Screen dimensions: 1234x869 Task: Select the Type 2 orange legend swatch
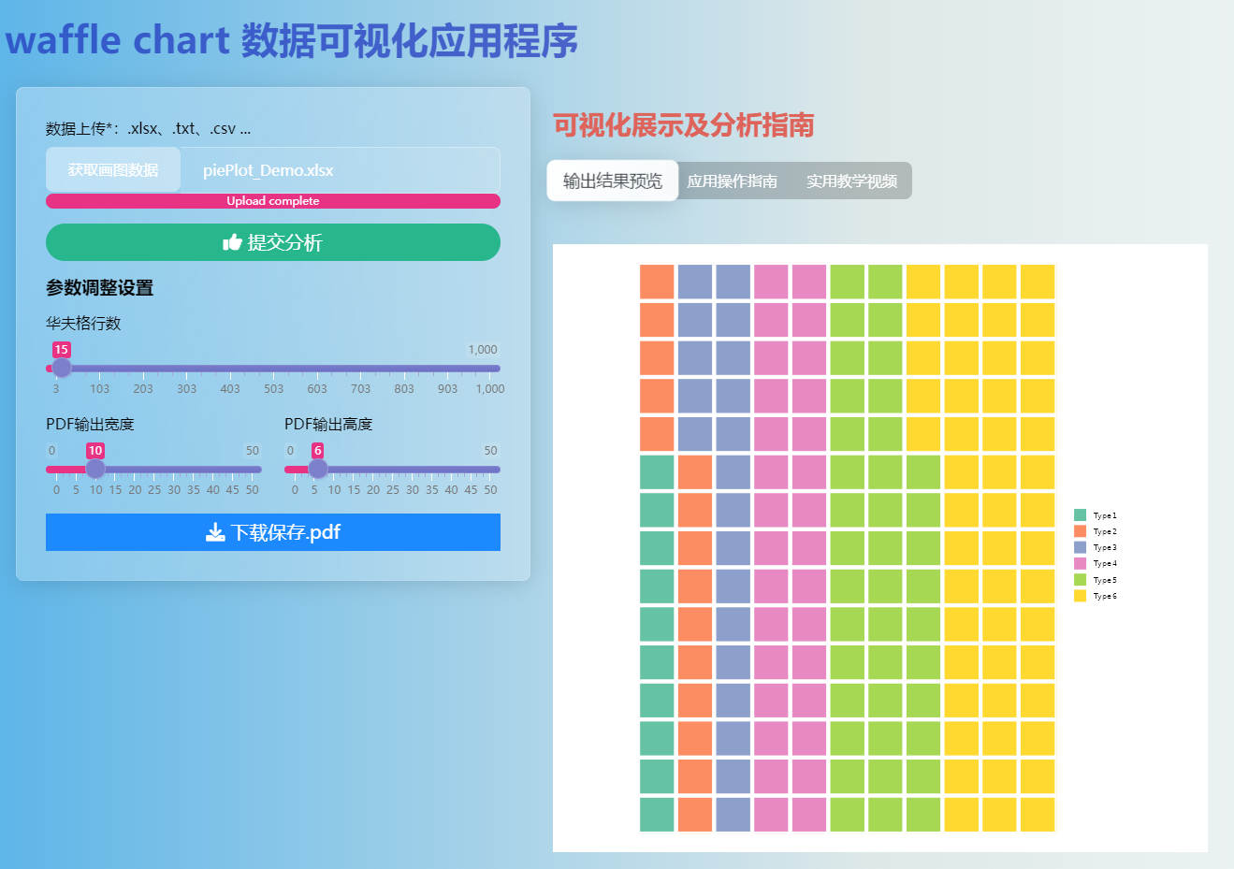click(1079, 530)
